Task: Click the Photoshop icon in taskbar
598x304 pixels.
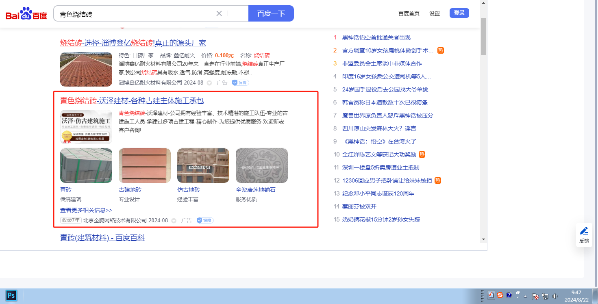Action: coord(11,295)
